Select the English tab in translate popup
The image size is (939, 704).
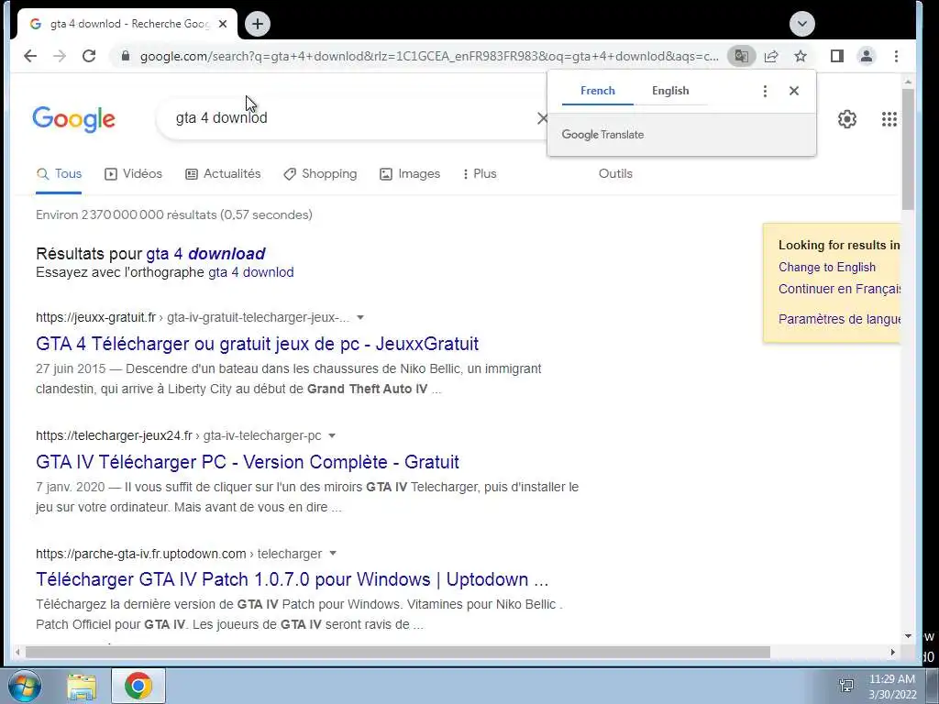(x=670, y=91)
